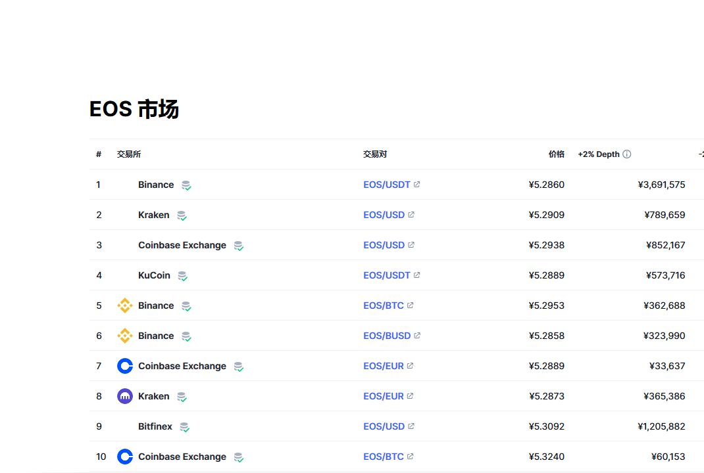The image size is (704, 473).
Task: Open Binance exchange name in row 6
Action: click(x=156, y=336)
